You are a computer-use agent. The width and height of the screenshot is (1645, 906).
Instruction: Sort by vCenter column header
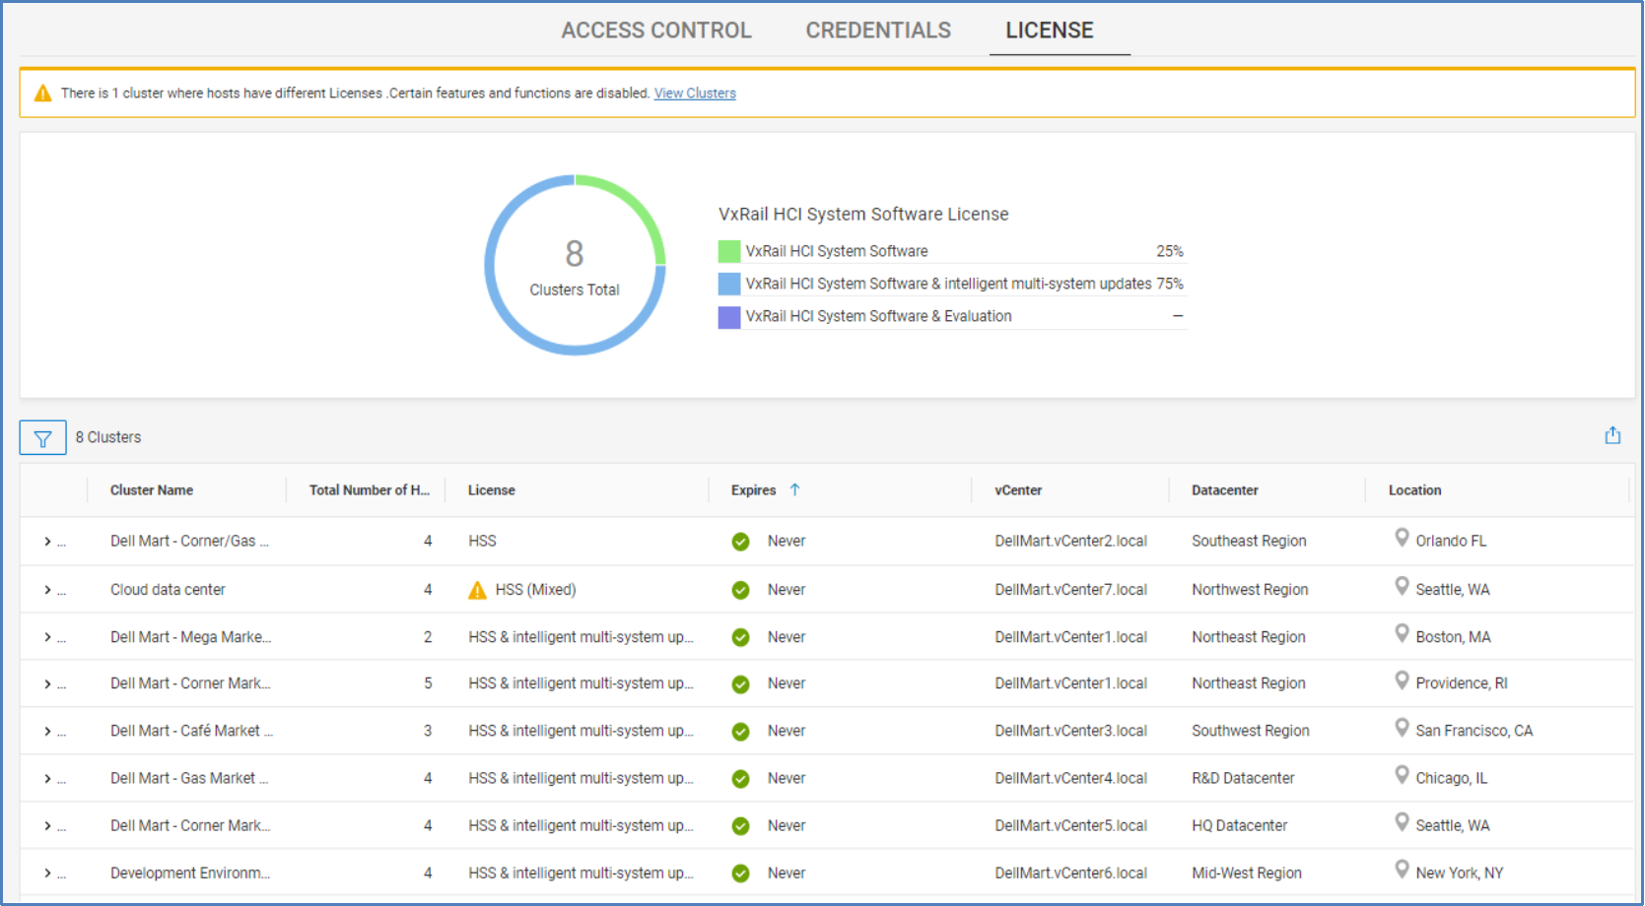click(x=1018, y=490)
